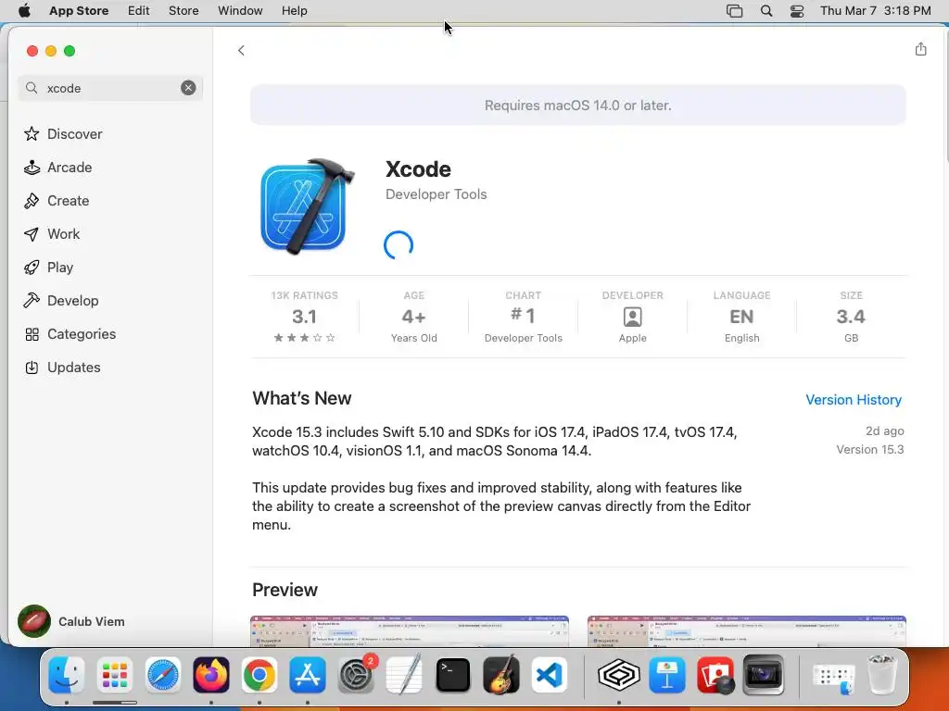Open the Calub Viem account profile

pos(71,621)
